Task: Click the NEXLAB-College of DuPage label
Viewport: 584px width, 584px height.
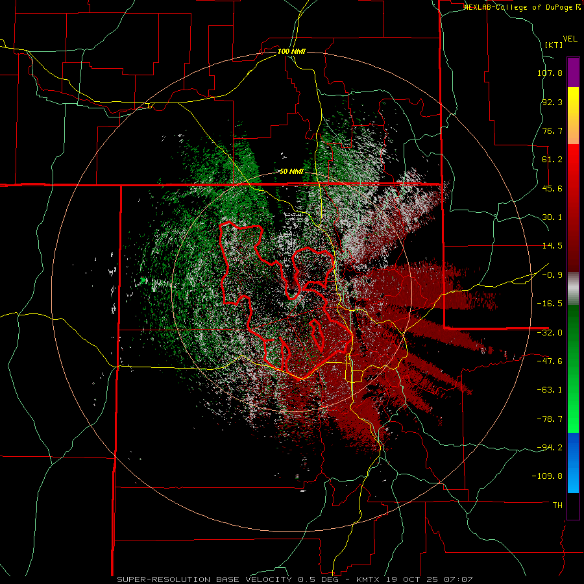Action: coord(522,7)
